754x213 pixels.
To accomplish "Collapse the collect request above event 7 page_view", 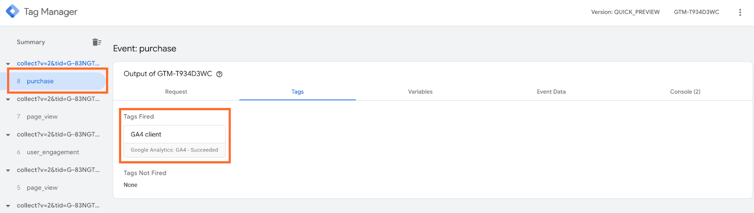I will (x=8, y=100).
